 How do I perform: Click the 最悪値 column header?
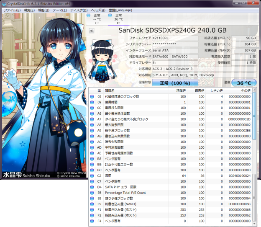196,90
